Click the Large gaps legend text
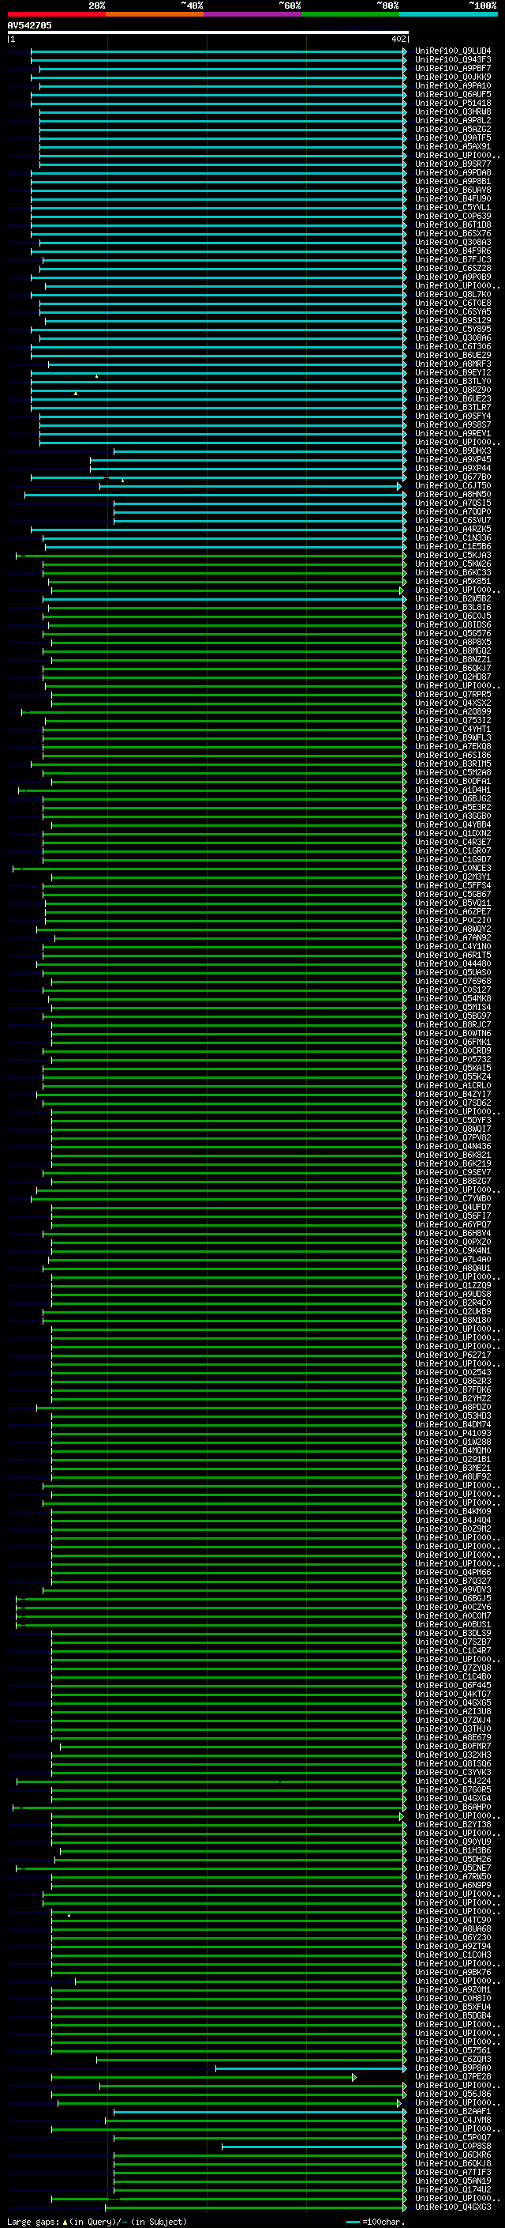The image size is (505, 2228). click(97, 2222)
